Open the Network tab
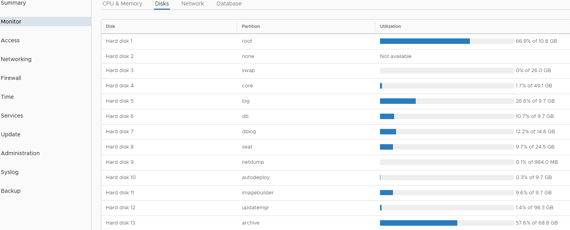The image size is (570, 230). pos(192,4)
